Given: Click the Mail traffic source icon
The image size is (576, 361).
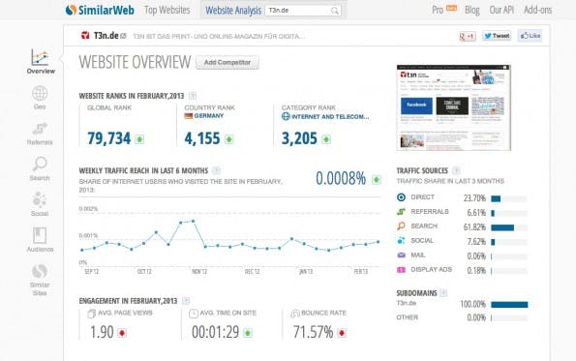Looking at the screenshot, I should coord(401,255).
